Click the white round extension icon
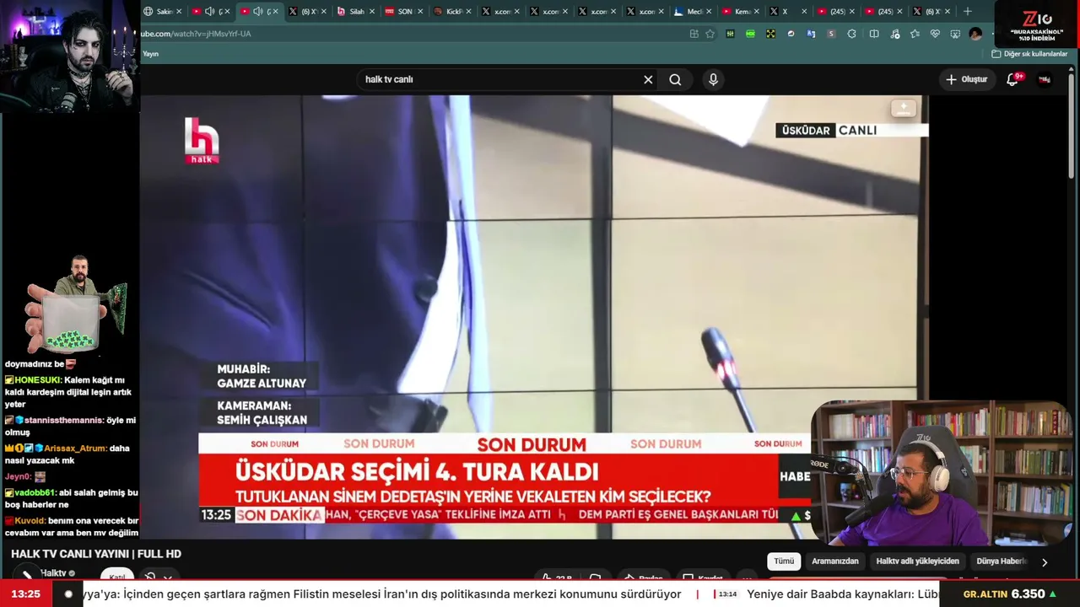The image size is (1080, 607). point(791,34)
